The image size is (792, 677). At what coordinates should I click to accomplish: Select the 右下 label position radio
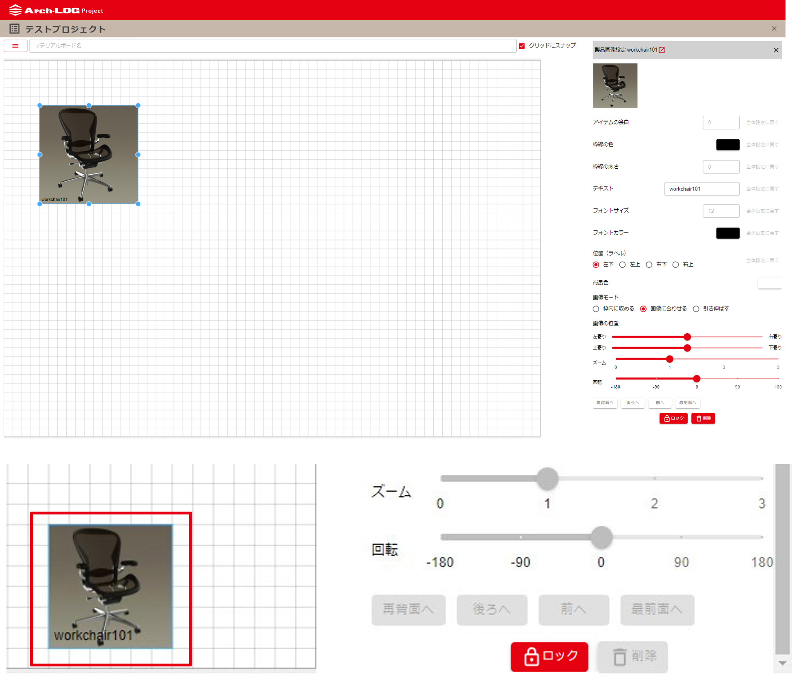[x=649, y=265]
